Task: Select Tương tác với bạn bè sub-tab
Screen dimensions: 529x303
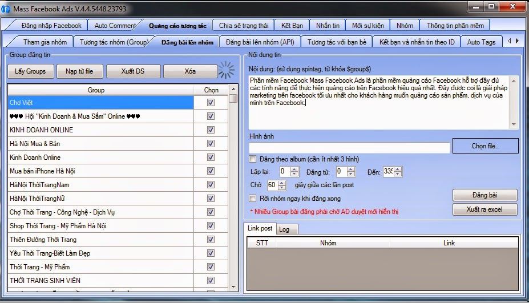Action: [x=337, y=42]
